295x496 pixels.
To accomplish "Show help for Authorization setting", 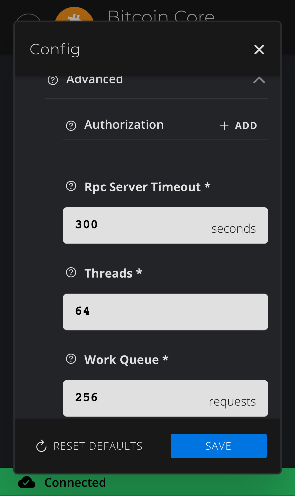I will tap(71, 126).
